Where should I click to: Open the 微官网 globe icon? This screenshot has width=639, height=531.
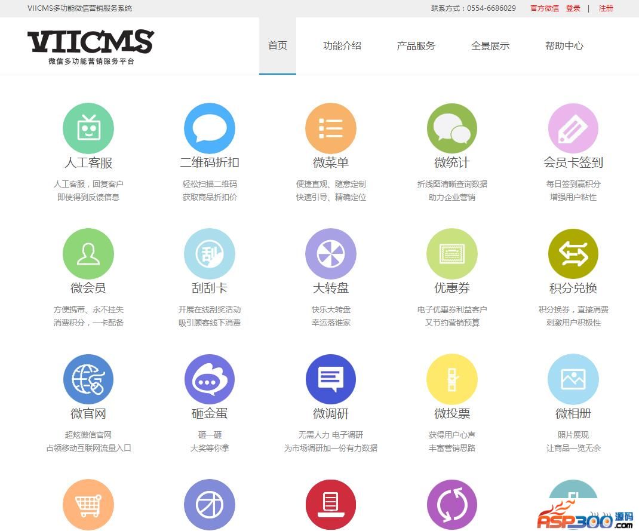point(88,379)
